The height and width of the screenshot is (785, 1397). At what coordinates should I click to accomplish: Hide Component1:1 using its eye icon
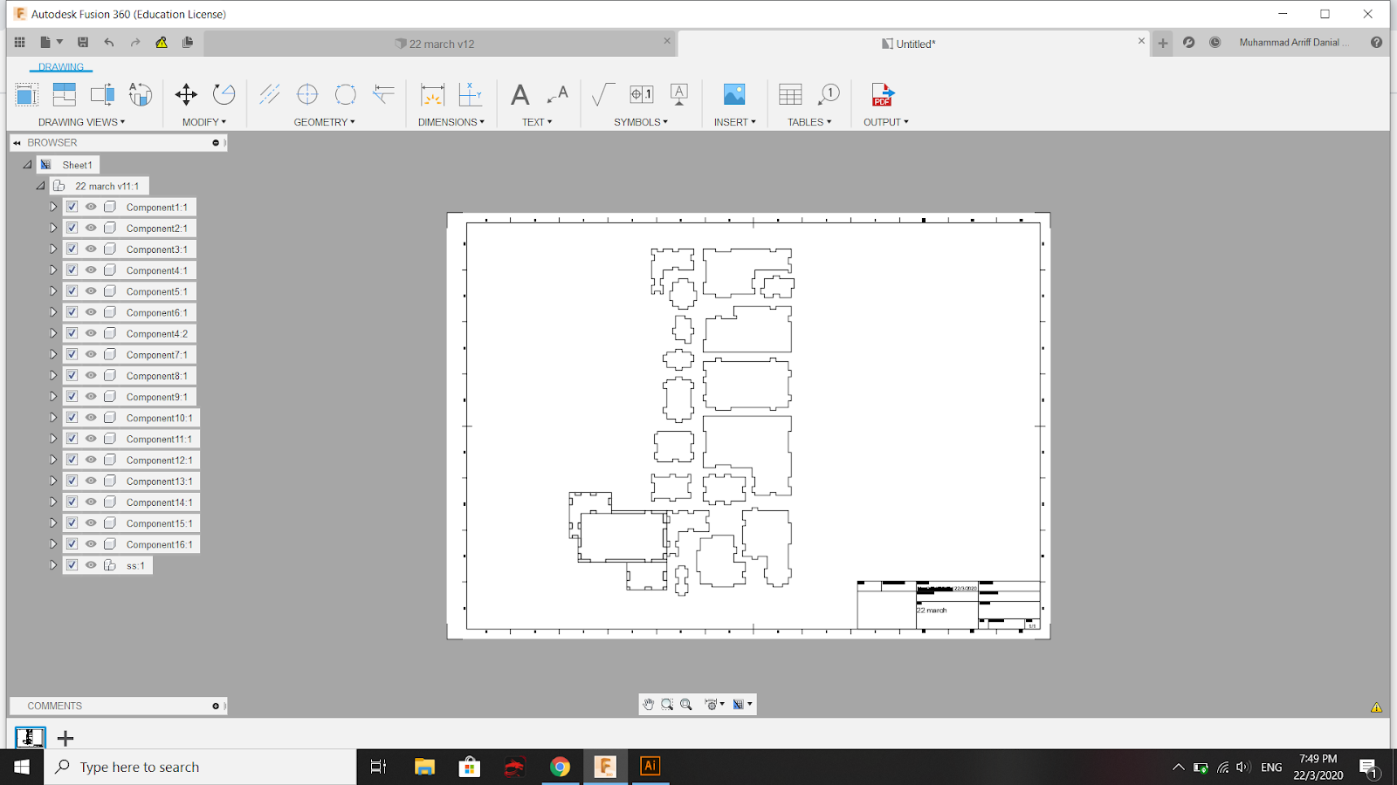pos(90,207)
